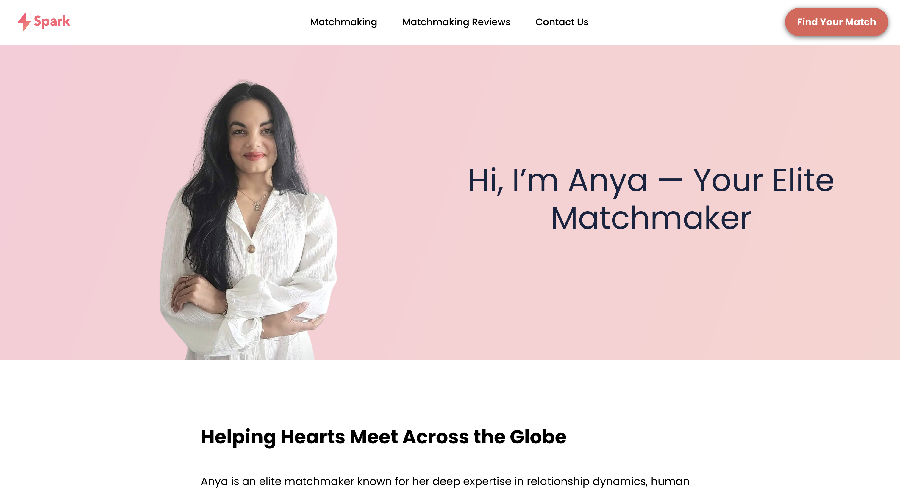
Task: Select the "Hi, I'm Anya — Your Elite" headline line
Action: (x=651, y=180)
